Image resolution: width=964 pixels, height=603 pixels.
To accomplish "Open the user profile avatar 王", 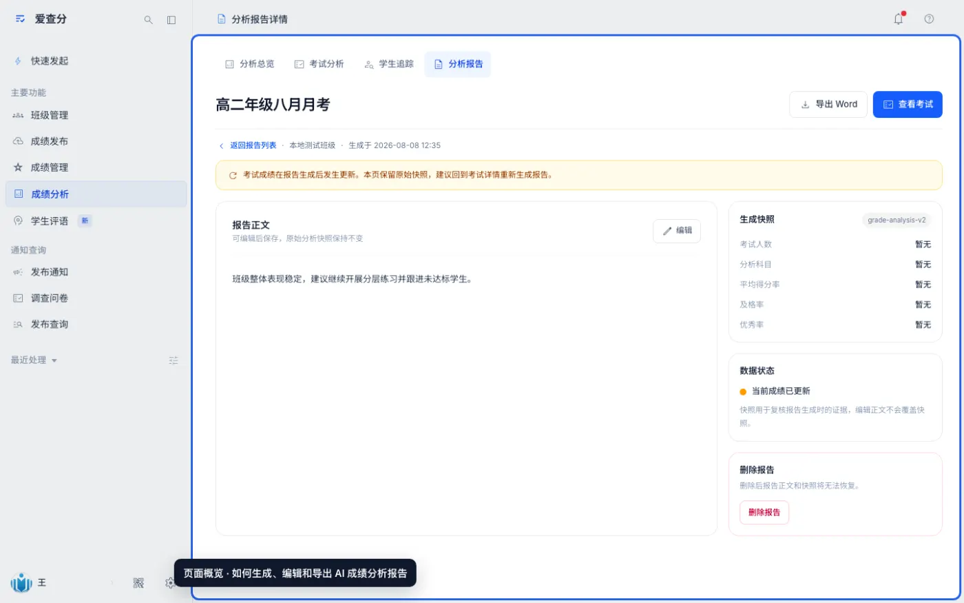I will pos(21,583).
